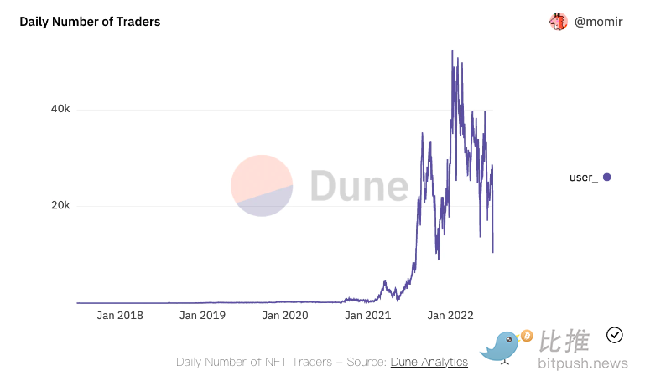Click the verified checkmark circle icon
645x386 pixels.
(x=614, y=335)
